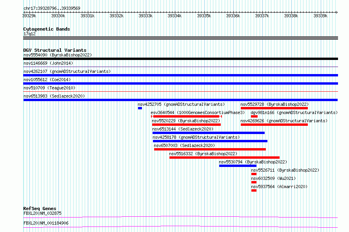This screenshot has width=349, height=232.
Task: Select the small red nsv5526711 bar
Action: coord(254,174)
